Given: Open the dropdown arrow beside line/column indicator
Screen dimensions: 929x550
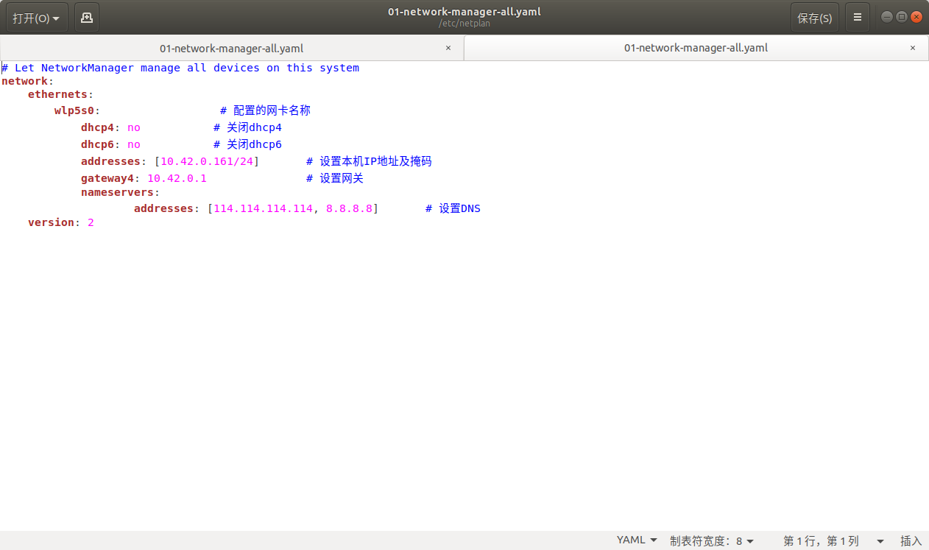Looking at the screenshot, I should pos(880,540).
